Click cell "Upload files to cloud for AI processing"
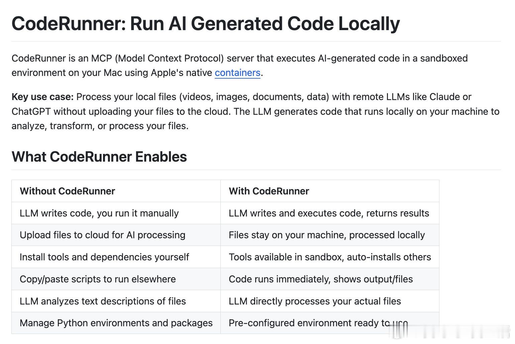515x344 pixels. point(116,235)
